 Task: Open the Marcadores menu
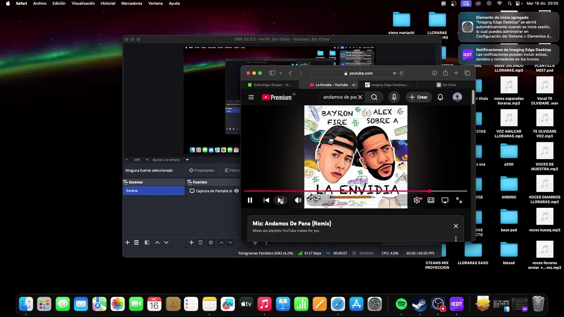(x=132, y=4)
